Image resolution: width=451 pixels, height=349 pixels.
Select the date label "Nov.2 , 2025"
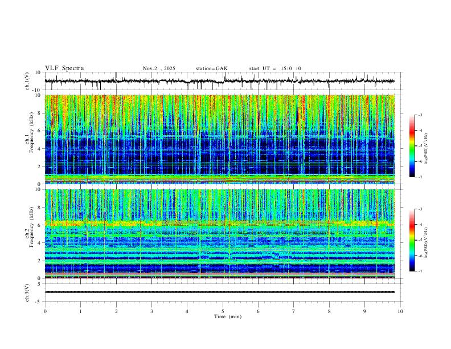[159, 68]
